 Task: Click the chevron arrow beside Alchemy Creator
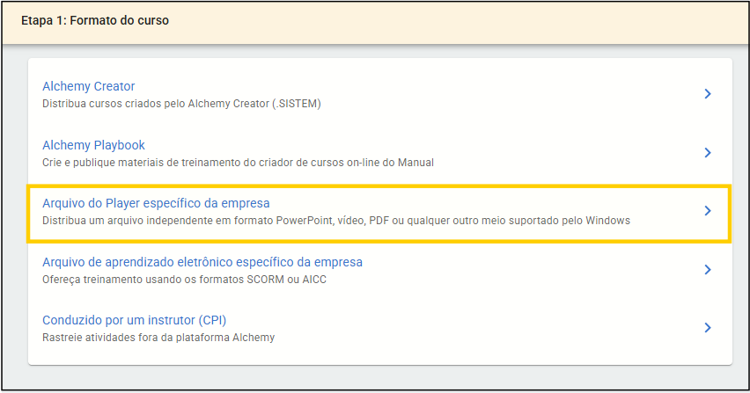tap(708, 94)
